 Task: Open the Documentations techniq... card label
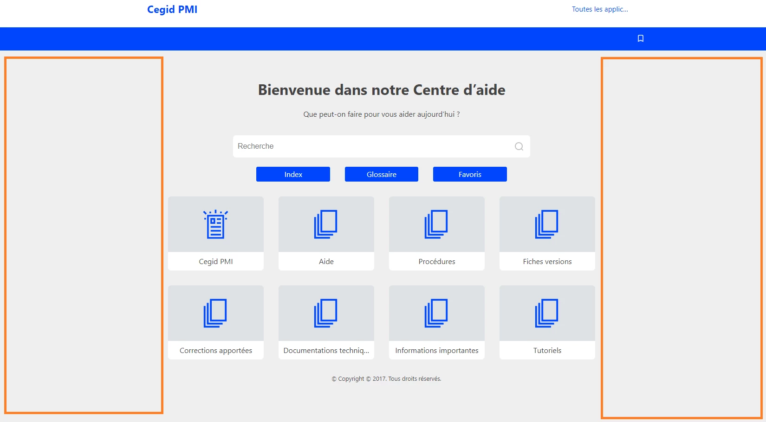tap(326, 351)
